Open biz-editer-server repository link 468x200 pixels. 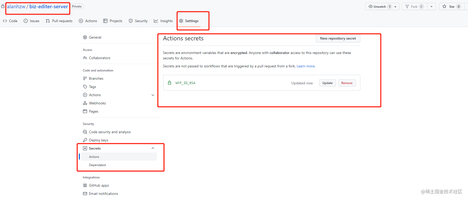coord(49,6)
